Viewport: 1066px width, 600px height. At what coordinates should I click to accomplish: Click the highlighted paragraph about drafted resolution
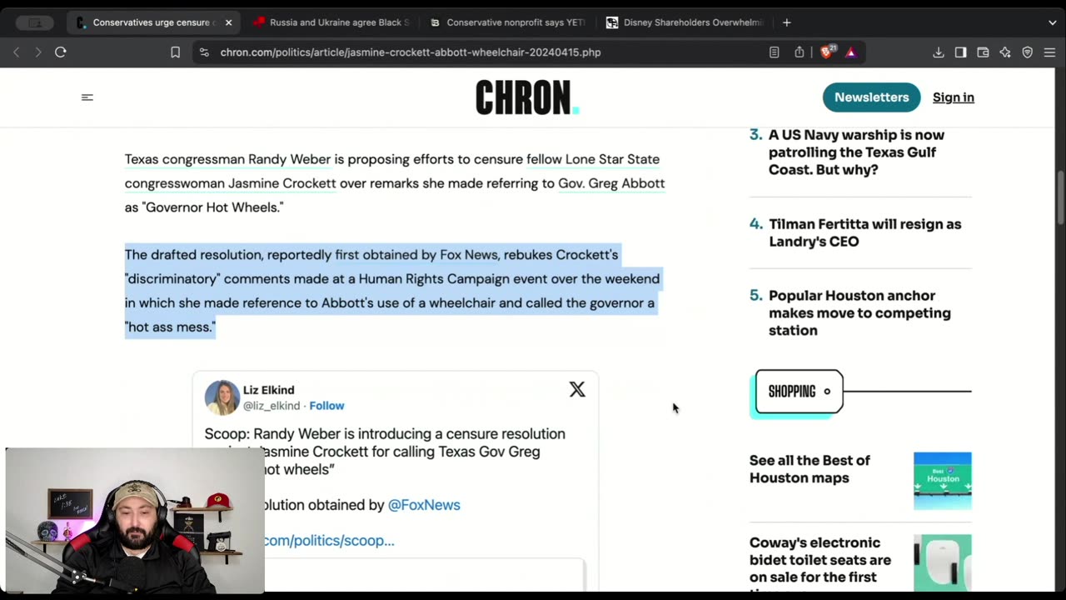pyautogui.click(x=392, y=291)
